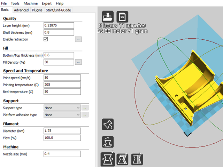Click the "5 hours 11 minutes" print time text
Screen dimensions: 223x167
tap(122, 25)
